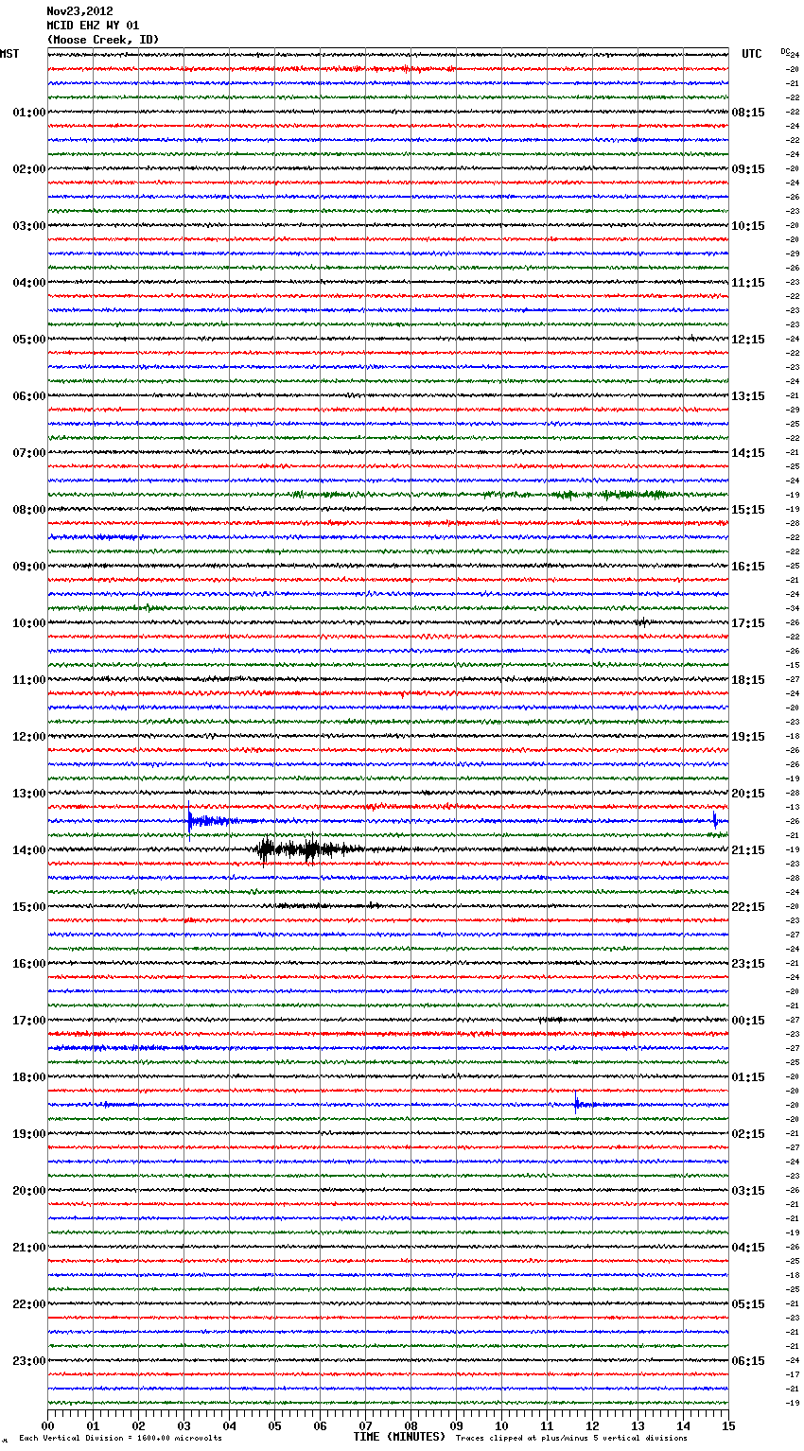The width and height of the screenshot is (804, 1451).
Task: Click the 22:15 UTC time label
Action: [x=748, y=907]
